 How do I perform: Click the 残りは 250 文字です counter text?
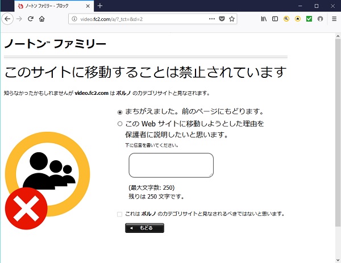(x=156, y=197)
